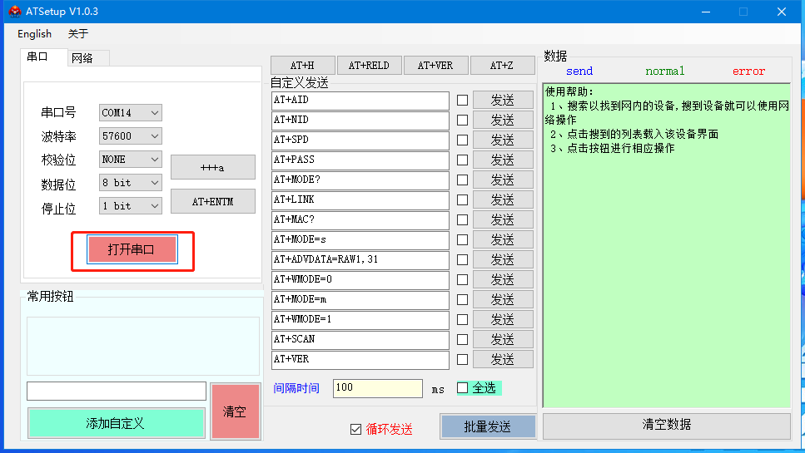The width and height of the screenshot is (805, 453).
Task: Uncheck the 循环发送 checkbox
Action: 356,429
